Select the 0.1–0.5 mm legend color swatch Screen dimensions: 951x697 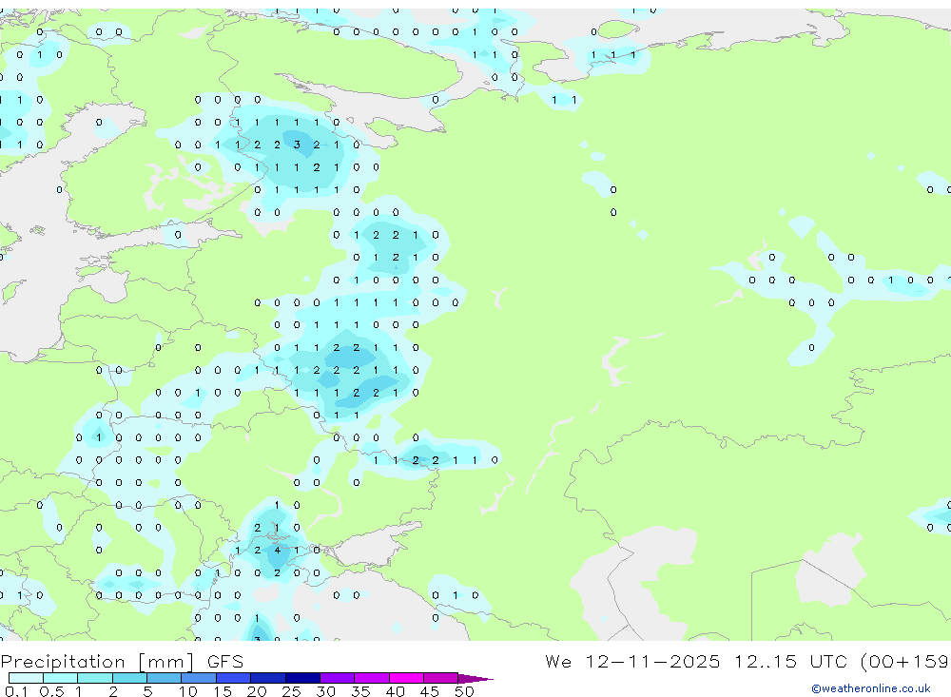[x=26, y=678]
